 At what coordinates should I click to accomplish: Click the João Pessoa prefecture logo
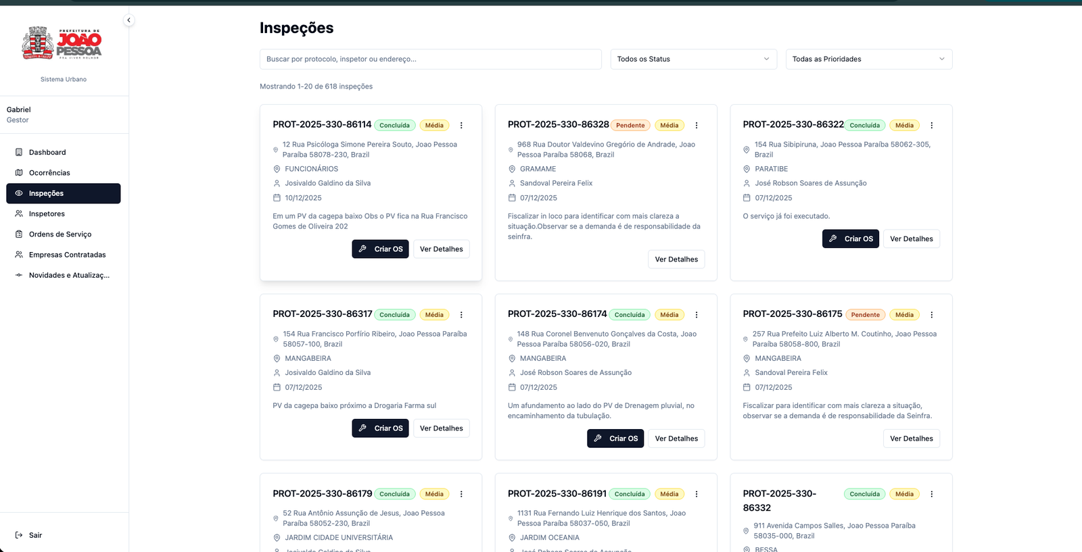point(63,43)
